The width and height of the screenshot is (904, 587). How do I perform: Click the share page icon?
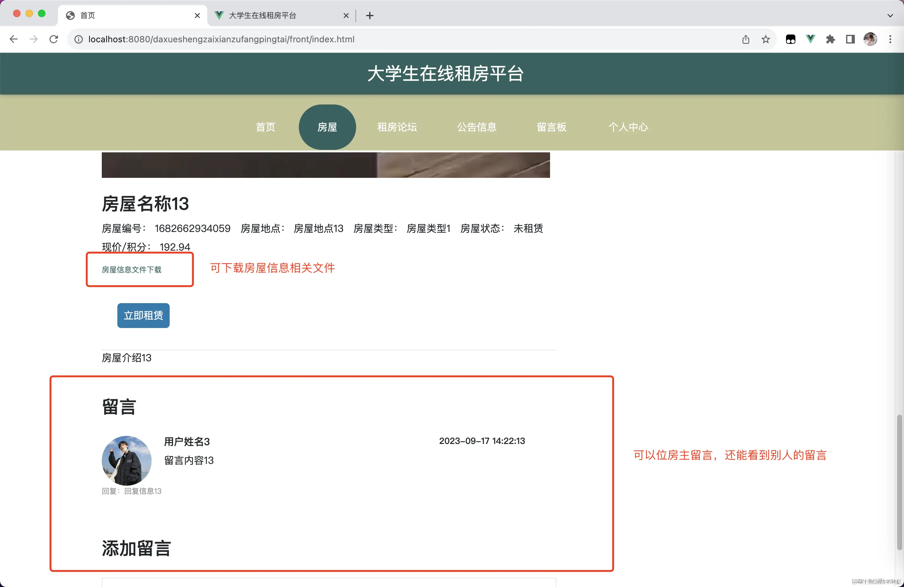(x=746, y=39)
